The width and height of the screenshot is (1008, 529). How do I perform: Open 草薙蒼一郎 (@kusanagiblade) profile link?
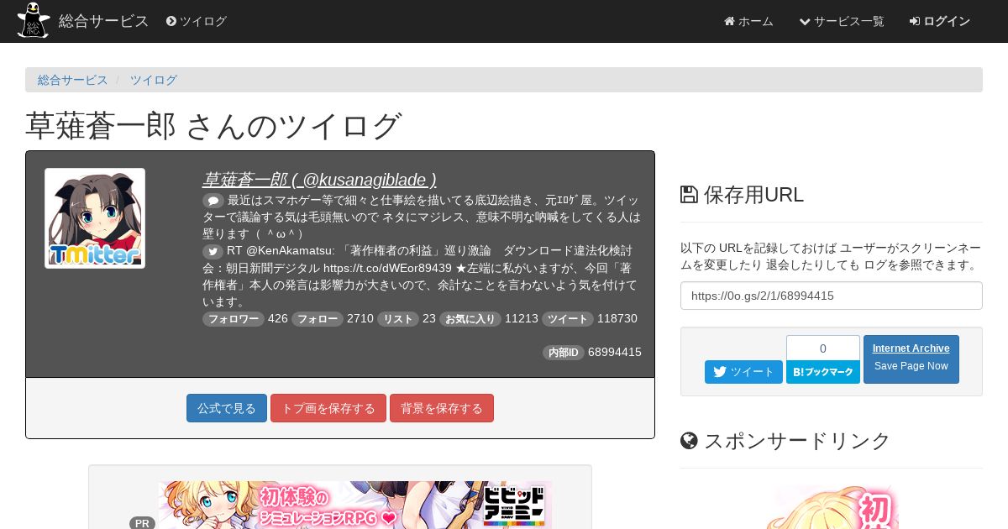pos(319,180)
